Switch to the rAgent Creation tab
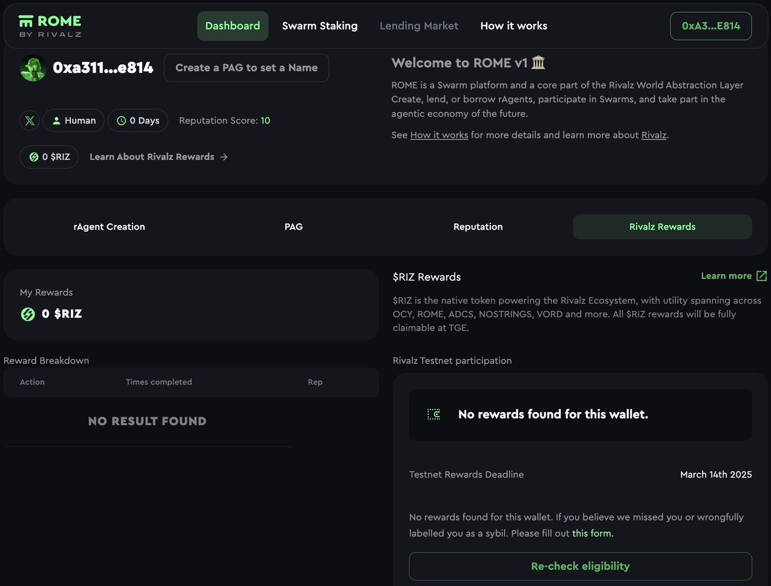Viewport: 771px width, 586px height. 109,227
